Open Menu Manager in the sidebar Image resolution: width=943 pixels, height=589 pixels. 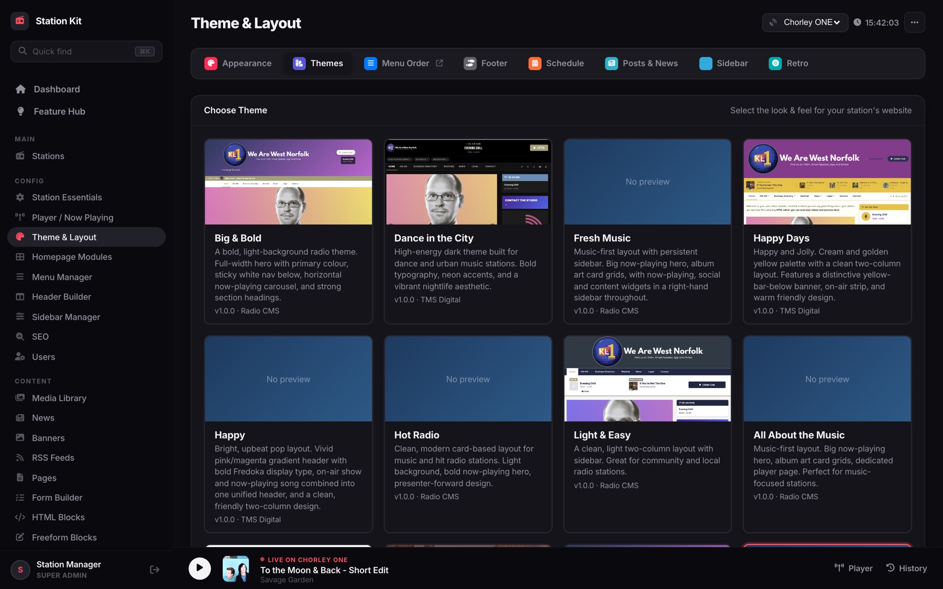click(x=62, y=277)
